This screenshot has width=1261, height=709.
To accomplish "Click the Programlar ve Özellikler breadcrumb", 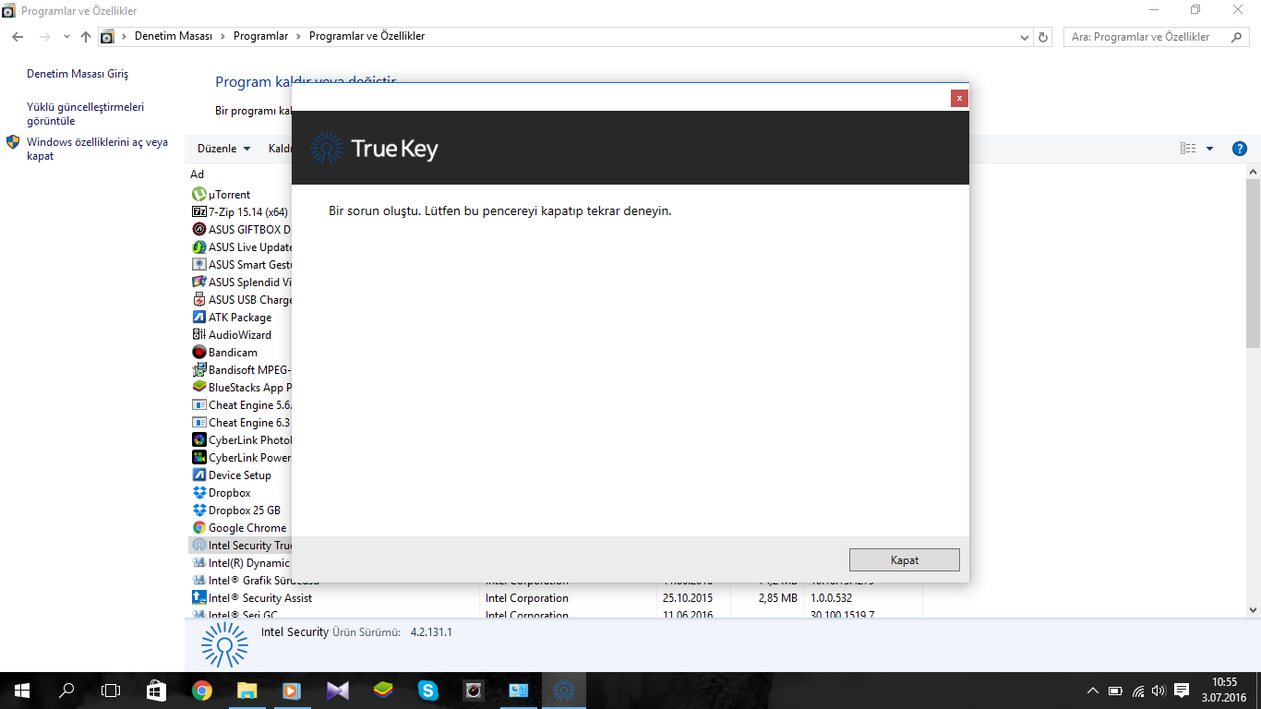I will (366, 37).
